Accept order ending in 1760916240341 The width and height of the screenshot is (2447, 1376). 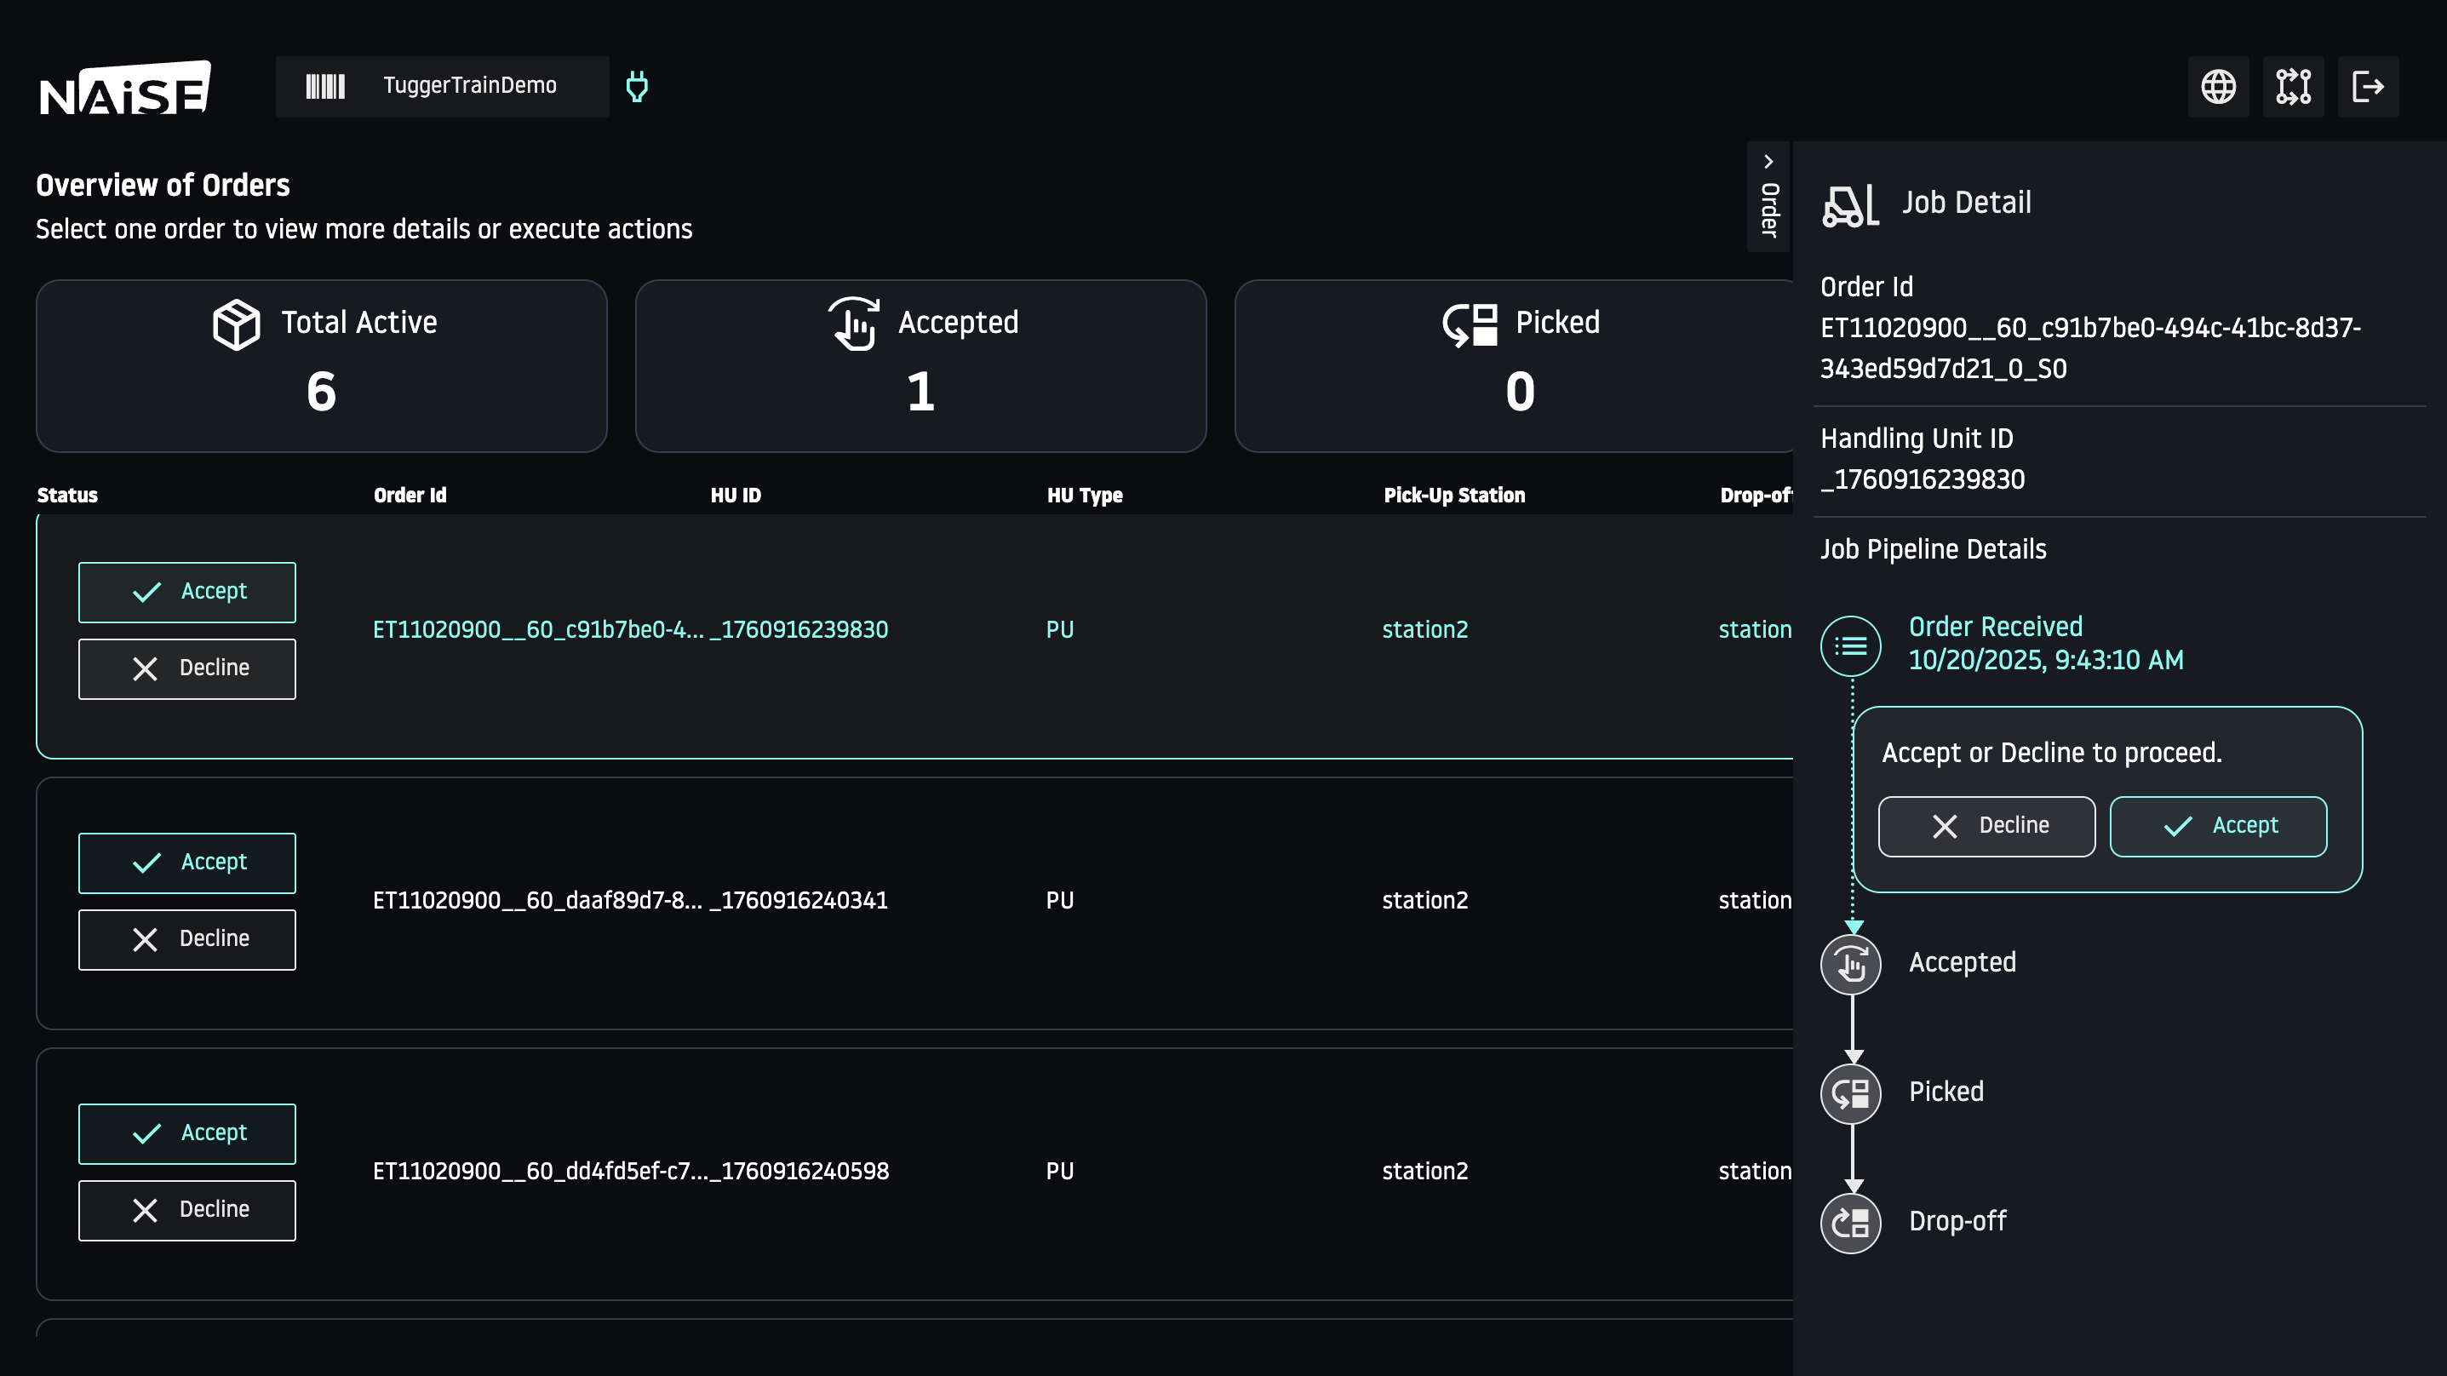pos(187,863)
